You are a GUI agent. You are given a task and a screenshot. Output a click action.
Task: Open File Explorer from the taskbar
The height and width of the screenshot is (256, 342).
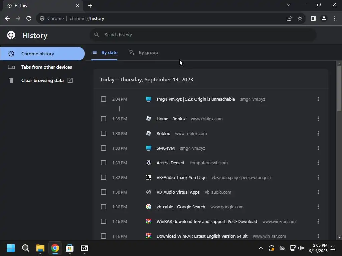(x=40, y=248)
